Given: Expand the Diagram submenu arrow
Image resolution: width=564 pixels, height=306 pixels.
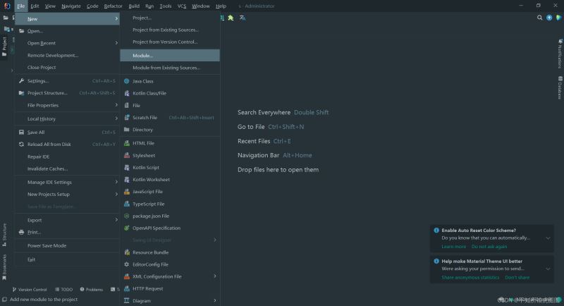Looking at the screenshot, I should click(x=215, y=300).
